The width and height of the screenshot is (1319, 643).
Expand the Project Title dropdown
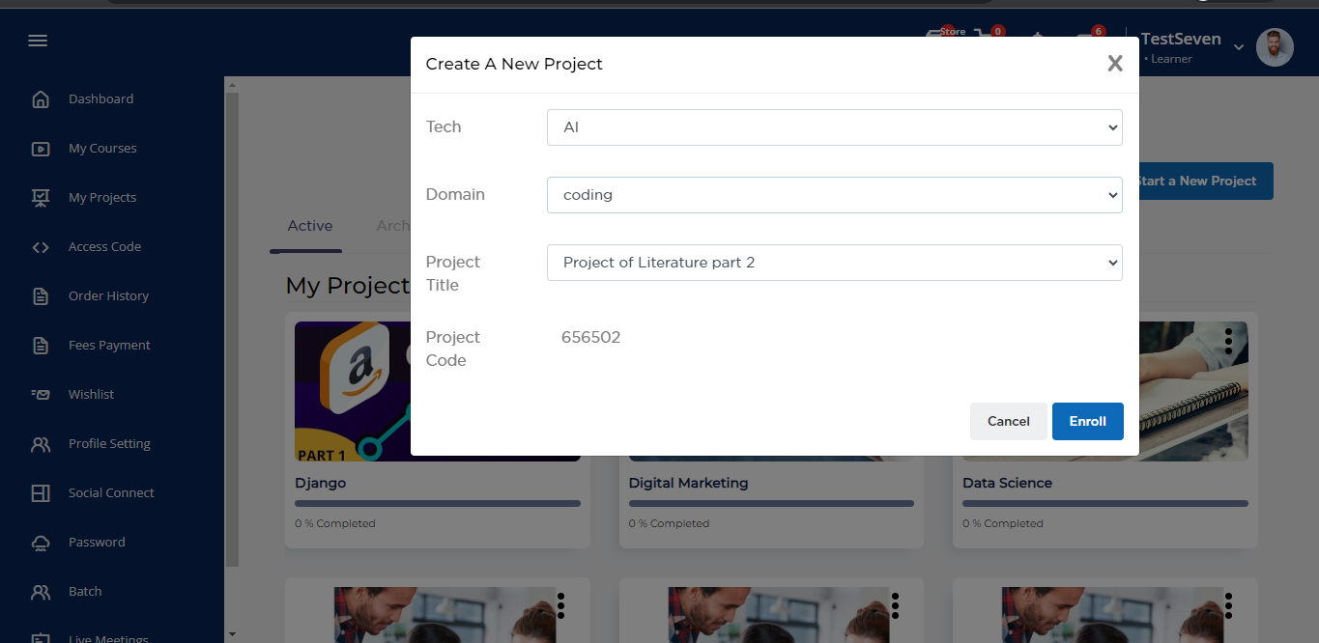click(834, 263)
